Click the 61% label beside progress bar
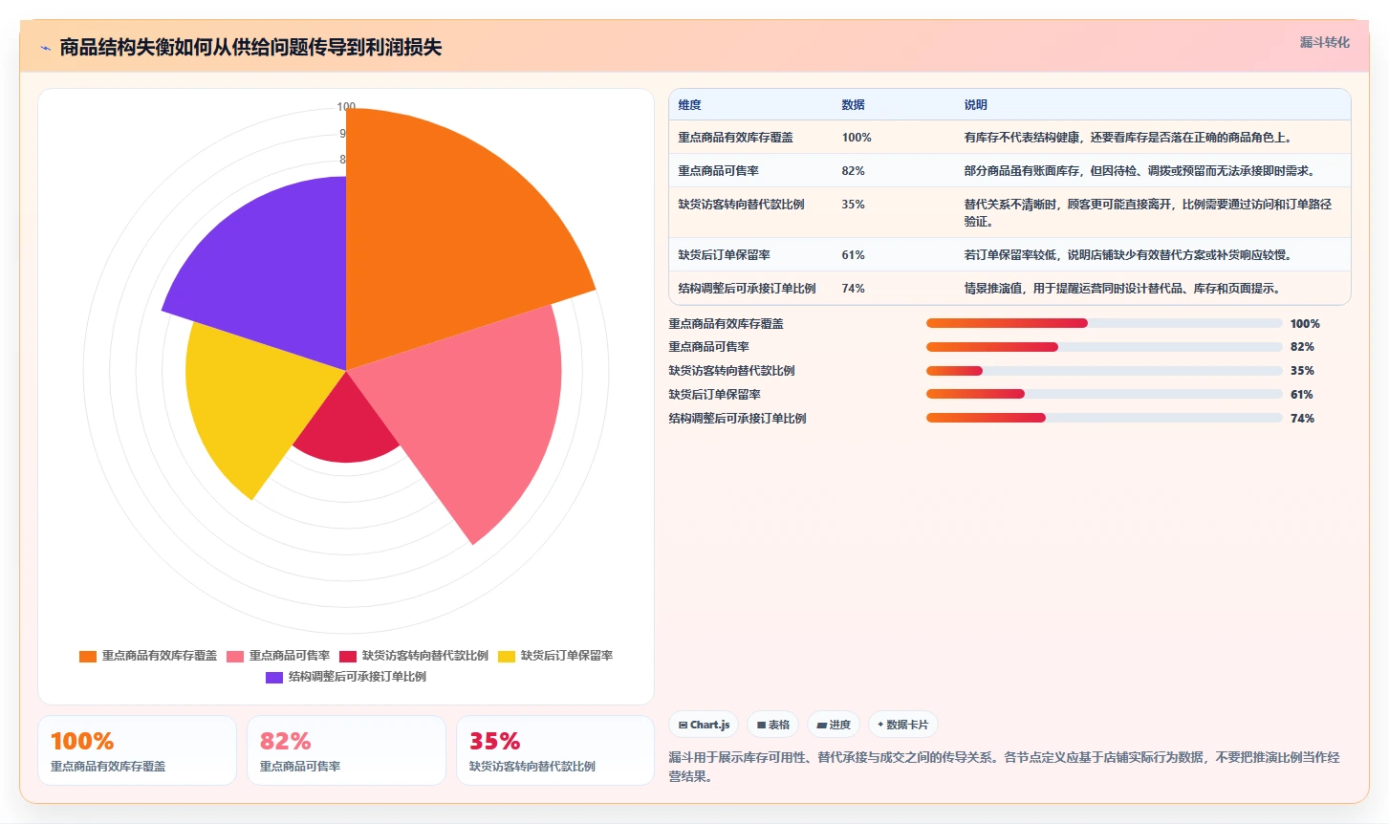The width and height of the screenshot is (1389, 824). point(1302,395)
